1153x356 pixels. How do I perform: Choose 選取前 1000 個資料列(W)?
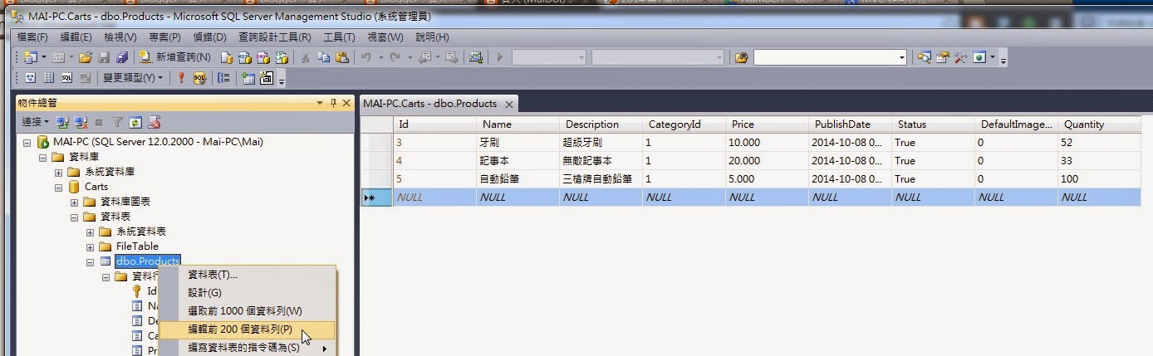pos(247,311)
